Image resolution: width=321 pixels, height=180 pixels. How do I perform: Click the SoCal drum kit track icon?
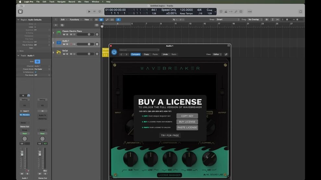(59, 52)
